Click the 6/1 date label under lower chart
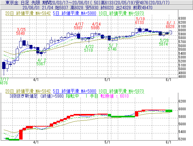 click(x=168, y=142)
